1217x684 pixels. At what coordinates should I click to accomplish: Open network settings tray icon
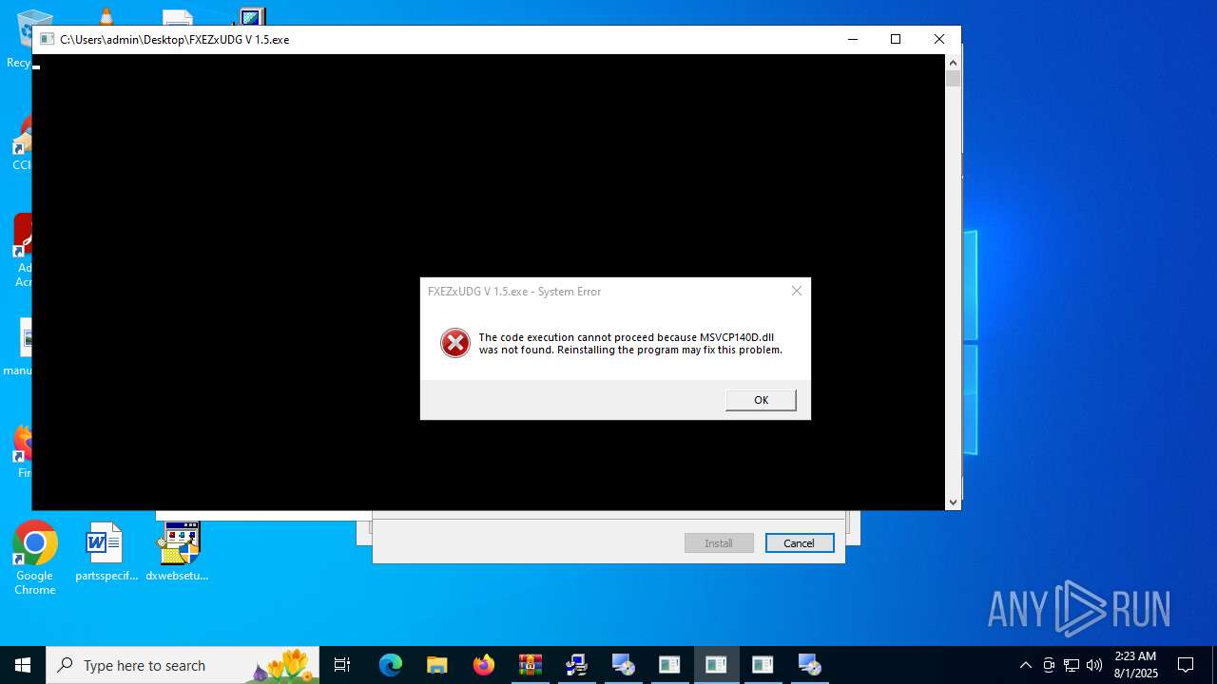click(x=1072, y=665)
